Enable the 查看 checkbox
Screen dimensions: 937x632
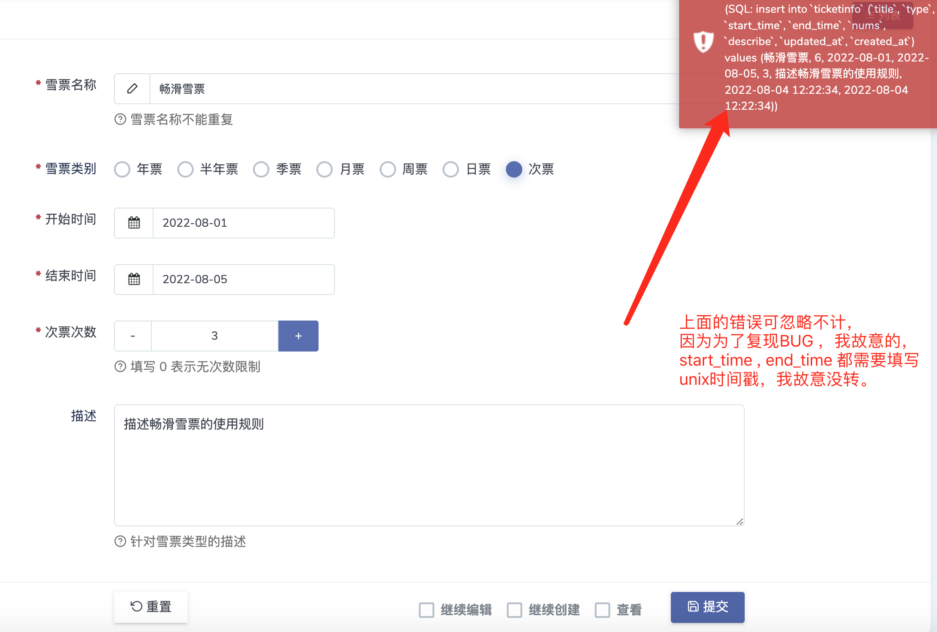coord(602,610)
